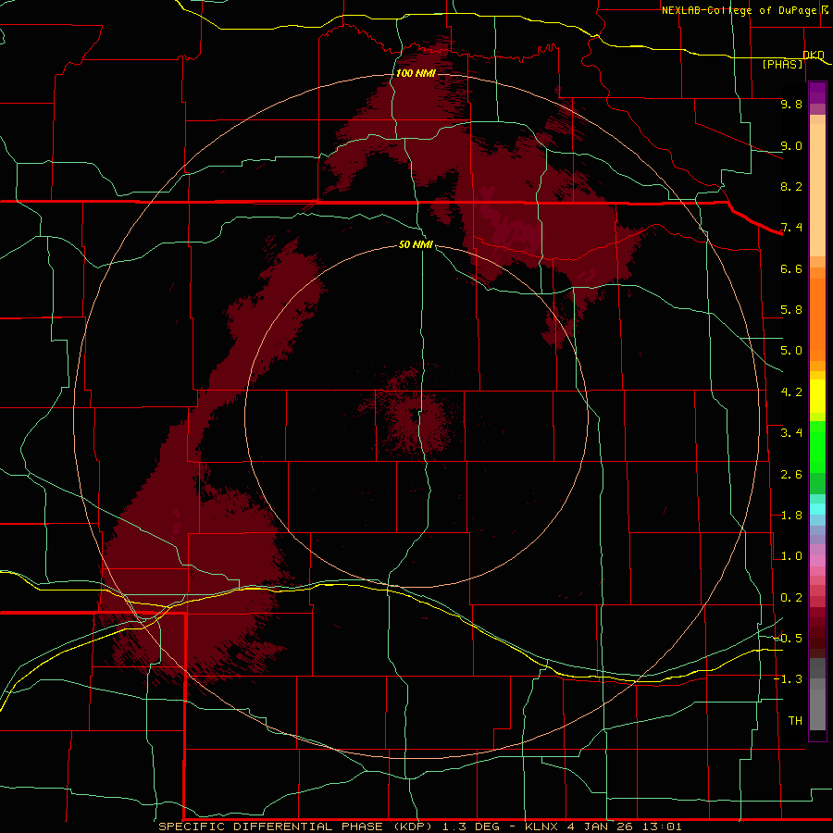Click the 1.8 scale value

point(791,516)
